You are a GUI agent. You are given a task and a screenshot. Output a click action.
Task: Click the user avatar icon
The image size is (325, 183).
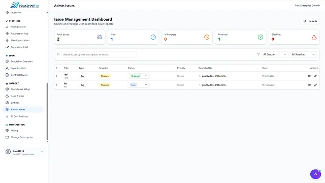click(x=8, y=151)
